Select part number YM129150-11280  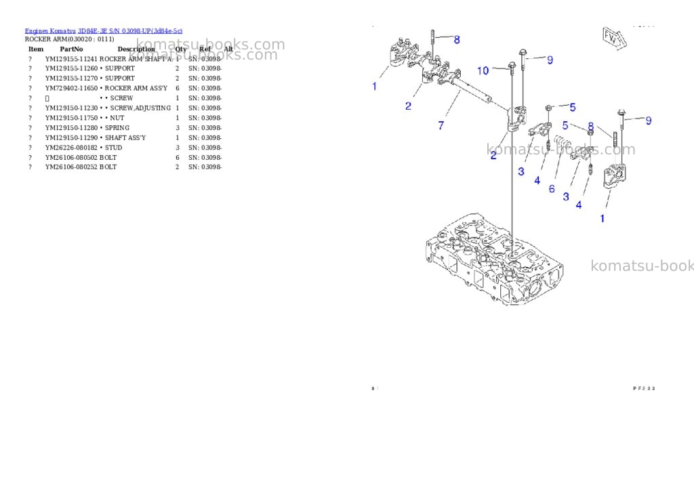tap(71, 128)
